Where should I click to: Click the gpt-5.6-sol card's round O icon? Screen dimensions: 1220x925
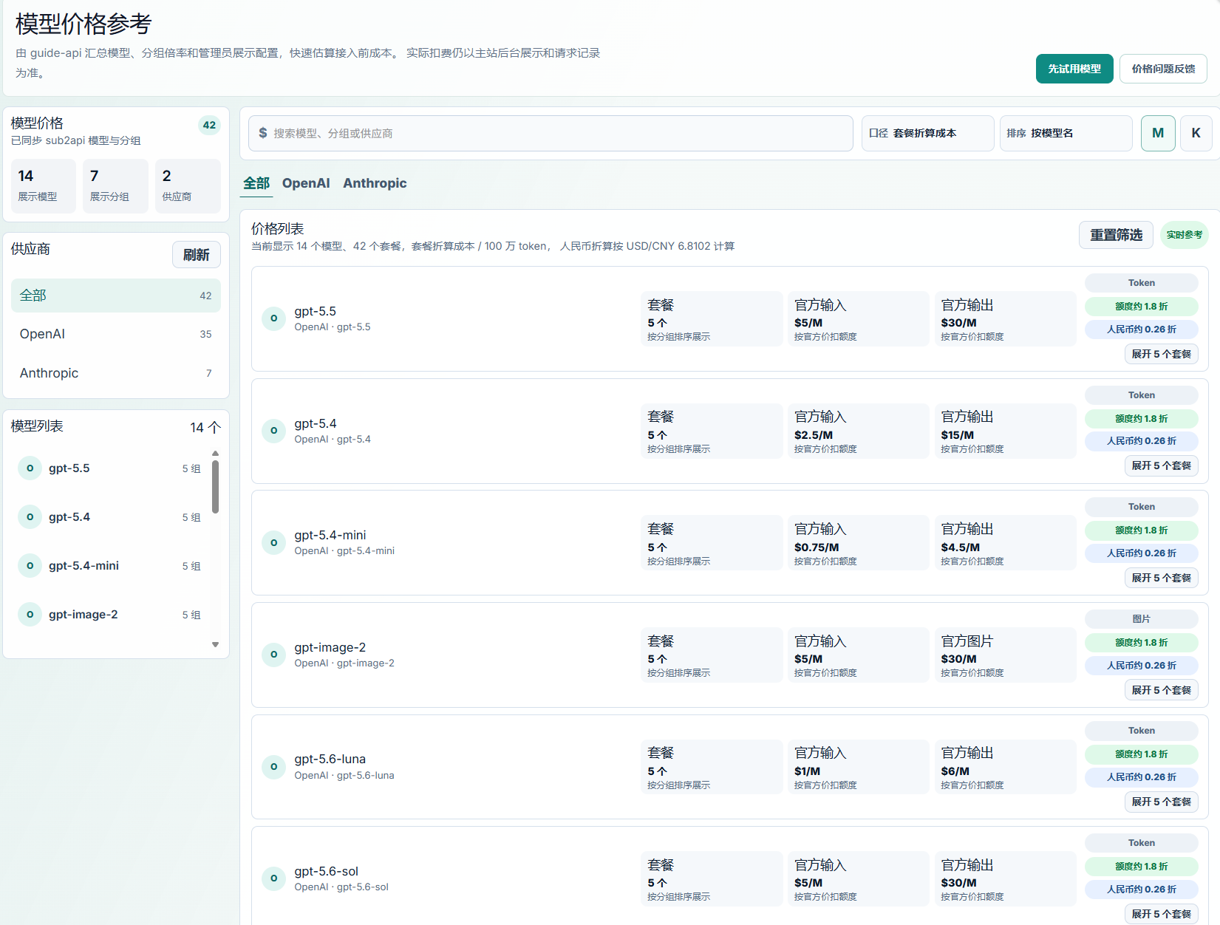coord(273,878)
